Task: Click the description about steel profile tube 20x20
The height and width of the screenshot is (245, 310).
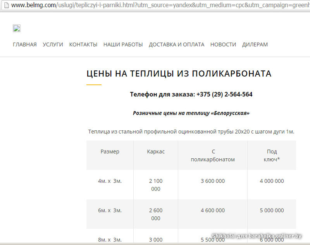Action: [191, 132]
